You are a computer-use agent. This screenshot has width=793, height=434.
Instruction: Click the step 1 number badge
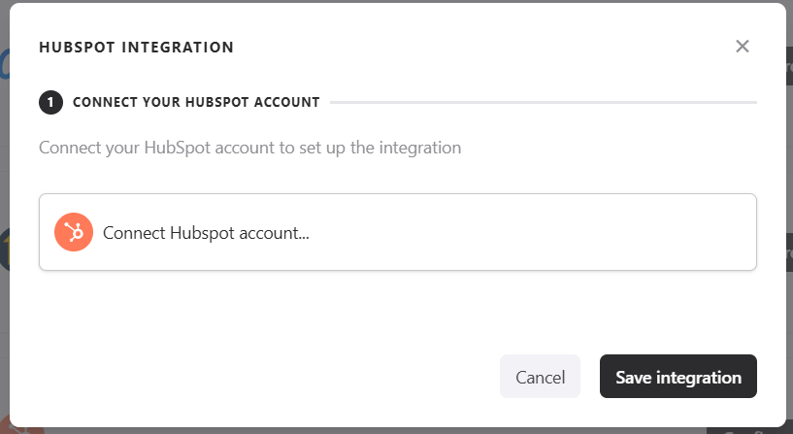(x=50, y=102)
